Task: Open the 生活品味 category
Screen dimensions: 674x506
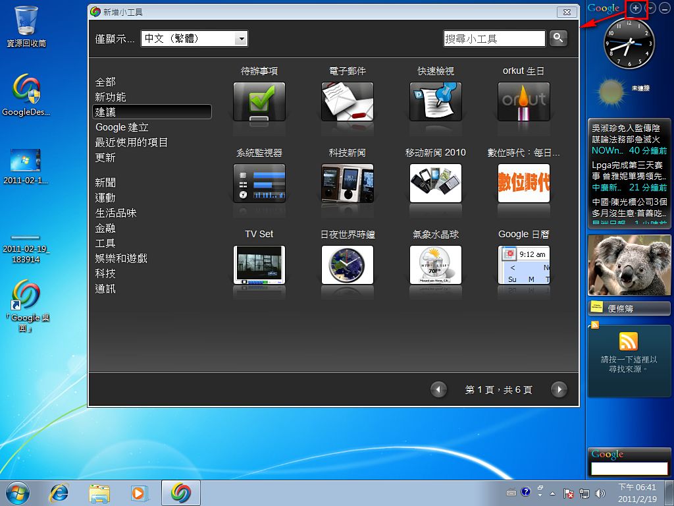Action: click(x=116, y=213)
